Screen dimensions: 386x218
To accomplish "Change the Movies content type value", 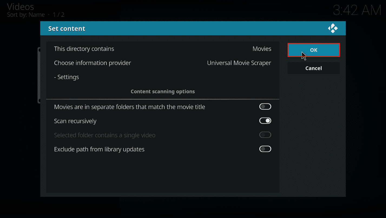I will click(262, 49).
